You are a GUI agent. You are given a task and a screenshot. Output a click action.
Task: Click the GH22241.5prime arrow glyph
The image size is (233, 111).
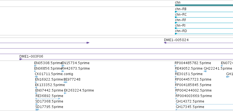(205, 71)
